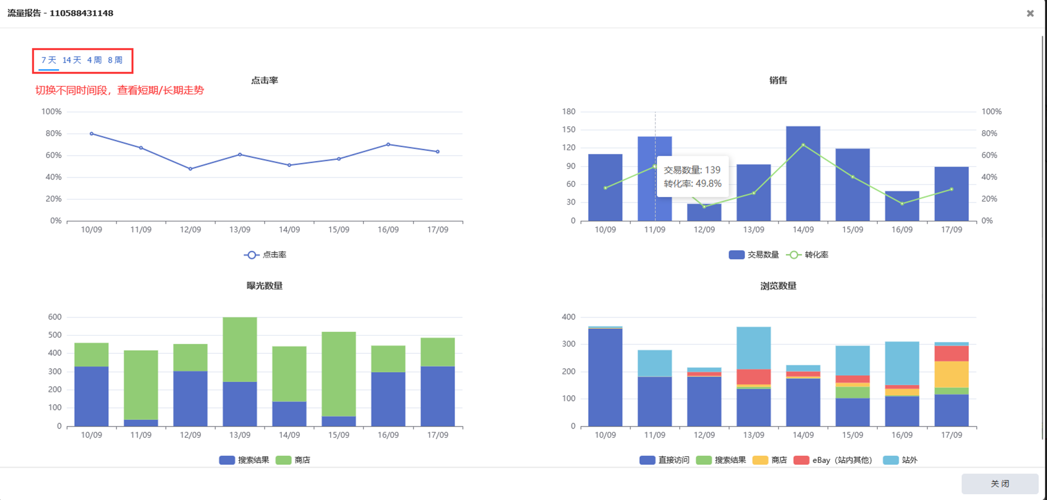Switch to the 8周 time range tab

[x=115, y=60]
